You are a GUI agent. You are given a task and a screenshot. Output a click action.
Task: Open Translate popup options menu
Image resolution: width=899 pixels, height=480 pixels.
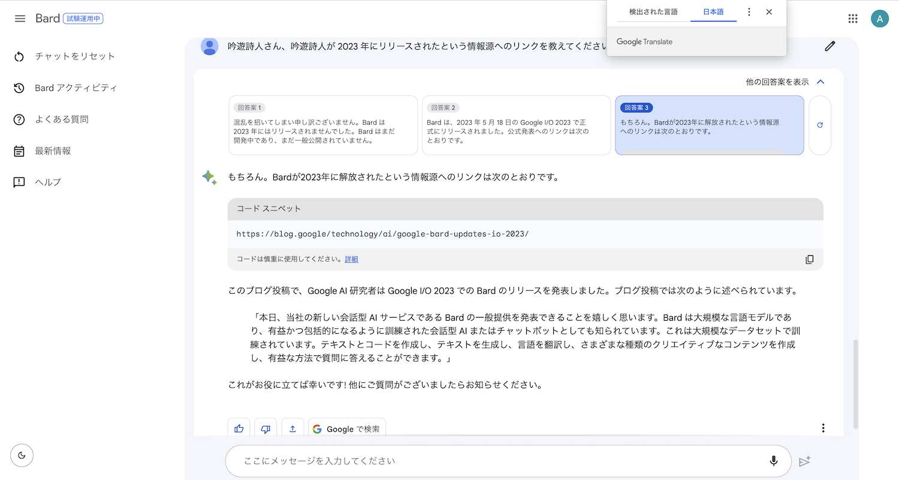749,11
